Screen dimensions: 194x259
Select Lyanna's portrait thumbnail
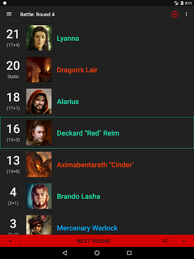(39, 38)
